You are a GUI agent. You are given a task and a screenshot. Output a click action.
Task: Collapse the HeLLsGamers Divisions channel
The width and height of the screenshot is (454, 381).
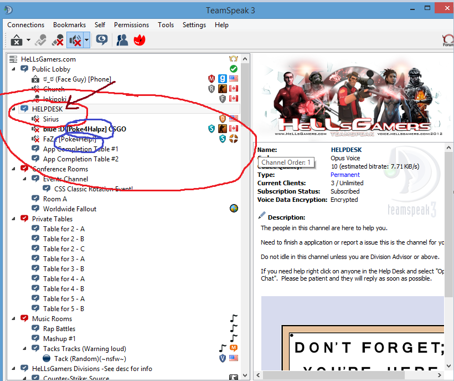point(13,369)
